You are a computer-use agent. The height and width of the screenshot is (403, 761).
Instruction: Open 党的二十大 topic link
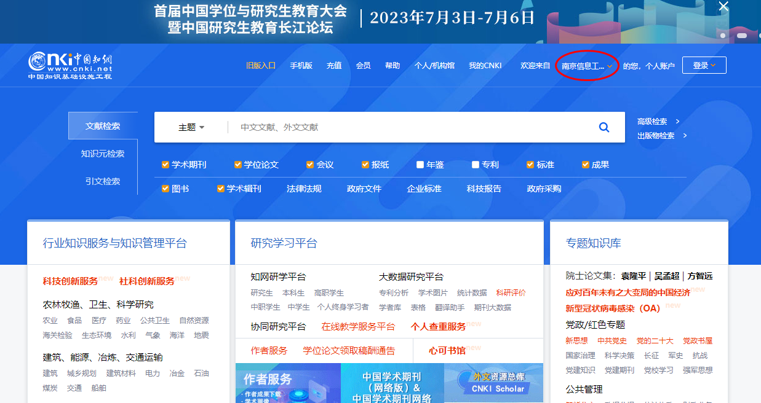pos(655,340)
